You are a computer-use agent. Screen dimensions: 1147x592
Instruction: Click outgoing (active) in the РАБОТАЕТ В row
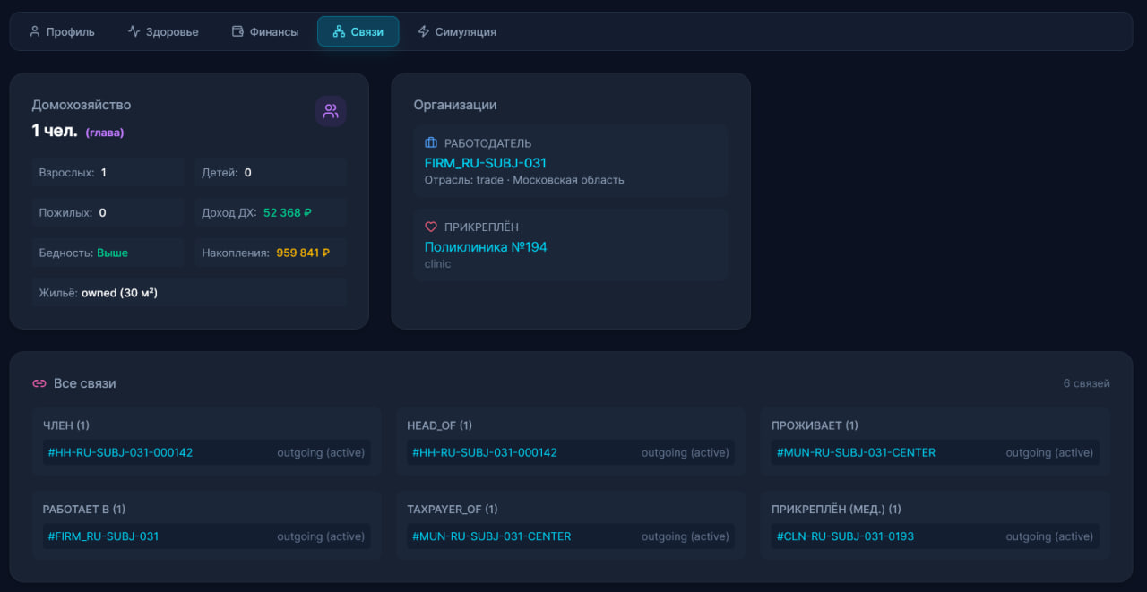point(321,536)
